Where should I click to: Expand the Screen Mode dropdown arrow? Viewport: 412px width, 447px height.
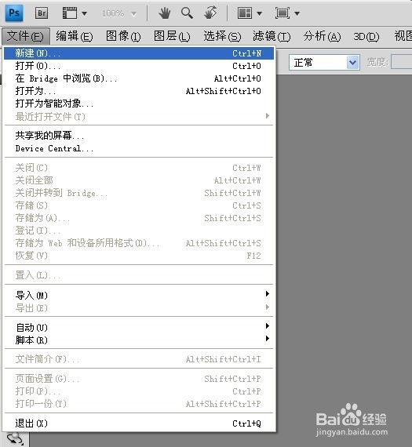[x=297, y=13]
